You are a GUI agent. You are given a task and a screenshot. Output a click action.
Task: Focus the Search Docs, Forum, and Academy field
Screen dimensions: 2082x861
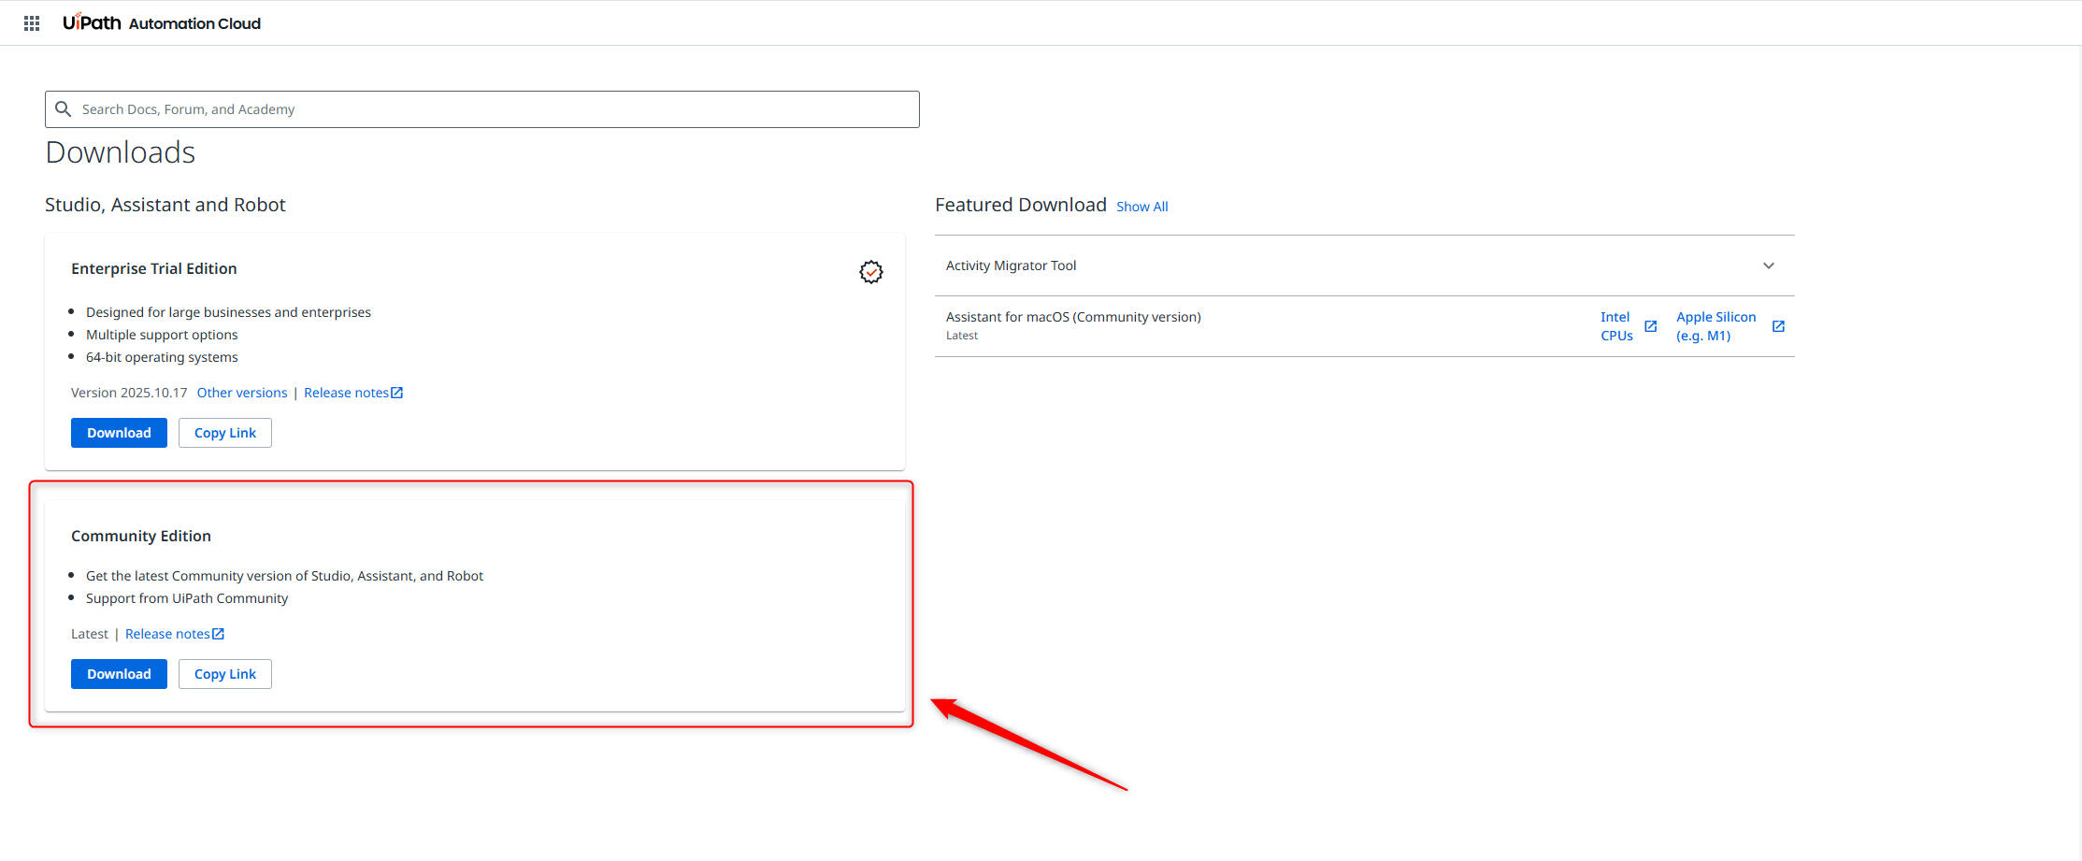point(482,109)
